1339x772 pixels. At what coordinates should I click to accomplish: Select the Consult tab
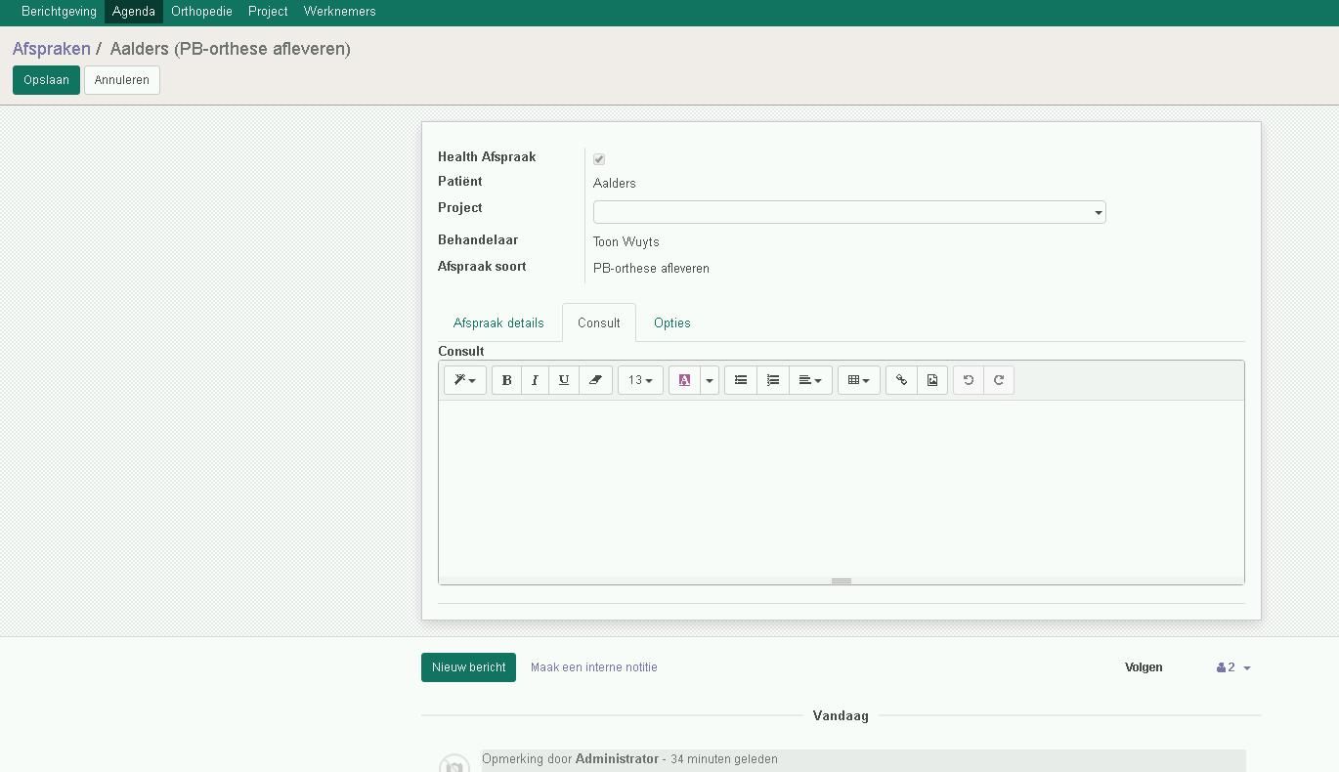tap(599, 322)
